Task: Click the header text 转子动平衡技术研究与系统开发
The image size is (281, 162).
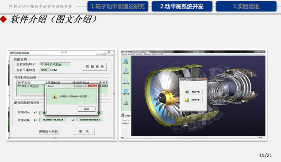Action: coord(42,6)
